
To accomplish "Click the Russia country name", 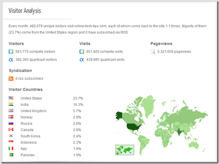I will click(x=26, y=123).
